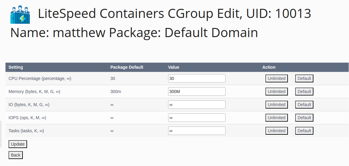Reset IOPS to package Default

(304, 118)
